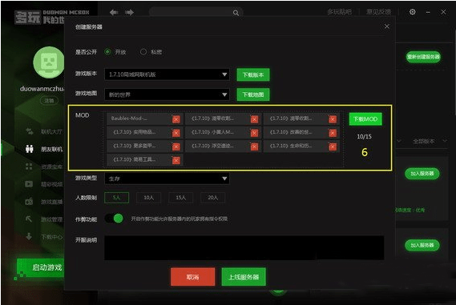Click the search magnifier icon
The height and width of the screenshot is (305, 456).
point(236,13)
